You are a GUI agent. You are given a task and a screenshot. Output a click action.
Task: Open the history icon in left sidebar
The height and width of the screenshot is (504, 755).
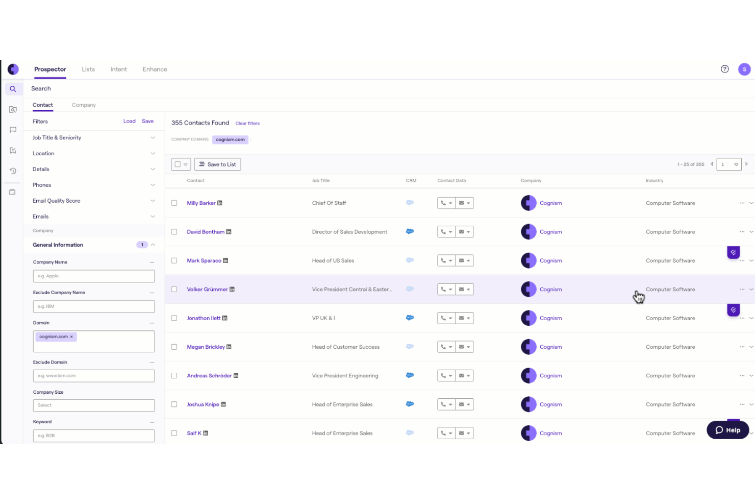pyautogui.click(x=13, y=171)
